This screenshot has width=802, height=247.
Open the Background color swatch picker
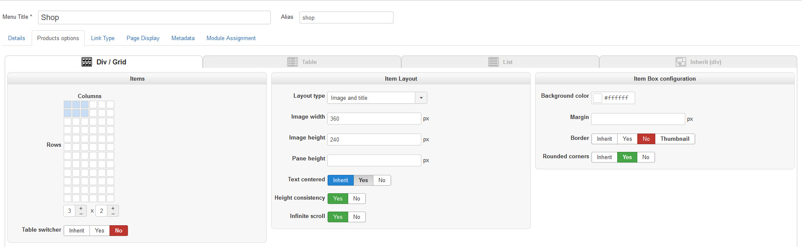(x=598, y=98)
